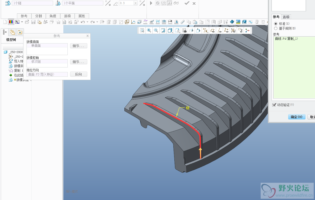This screenshot has height=200, width=315.
Task: Open the folder browser tab icon
Action: pyautogui.click(x=12, y=32)
